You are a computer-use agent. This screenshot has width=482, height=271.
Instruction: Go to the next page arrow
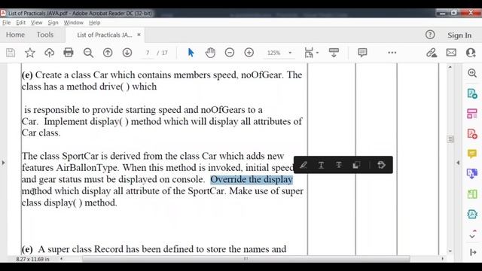pyautogui.click(x=127, y=53)
